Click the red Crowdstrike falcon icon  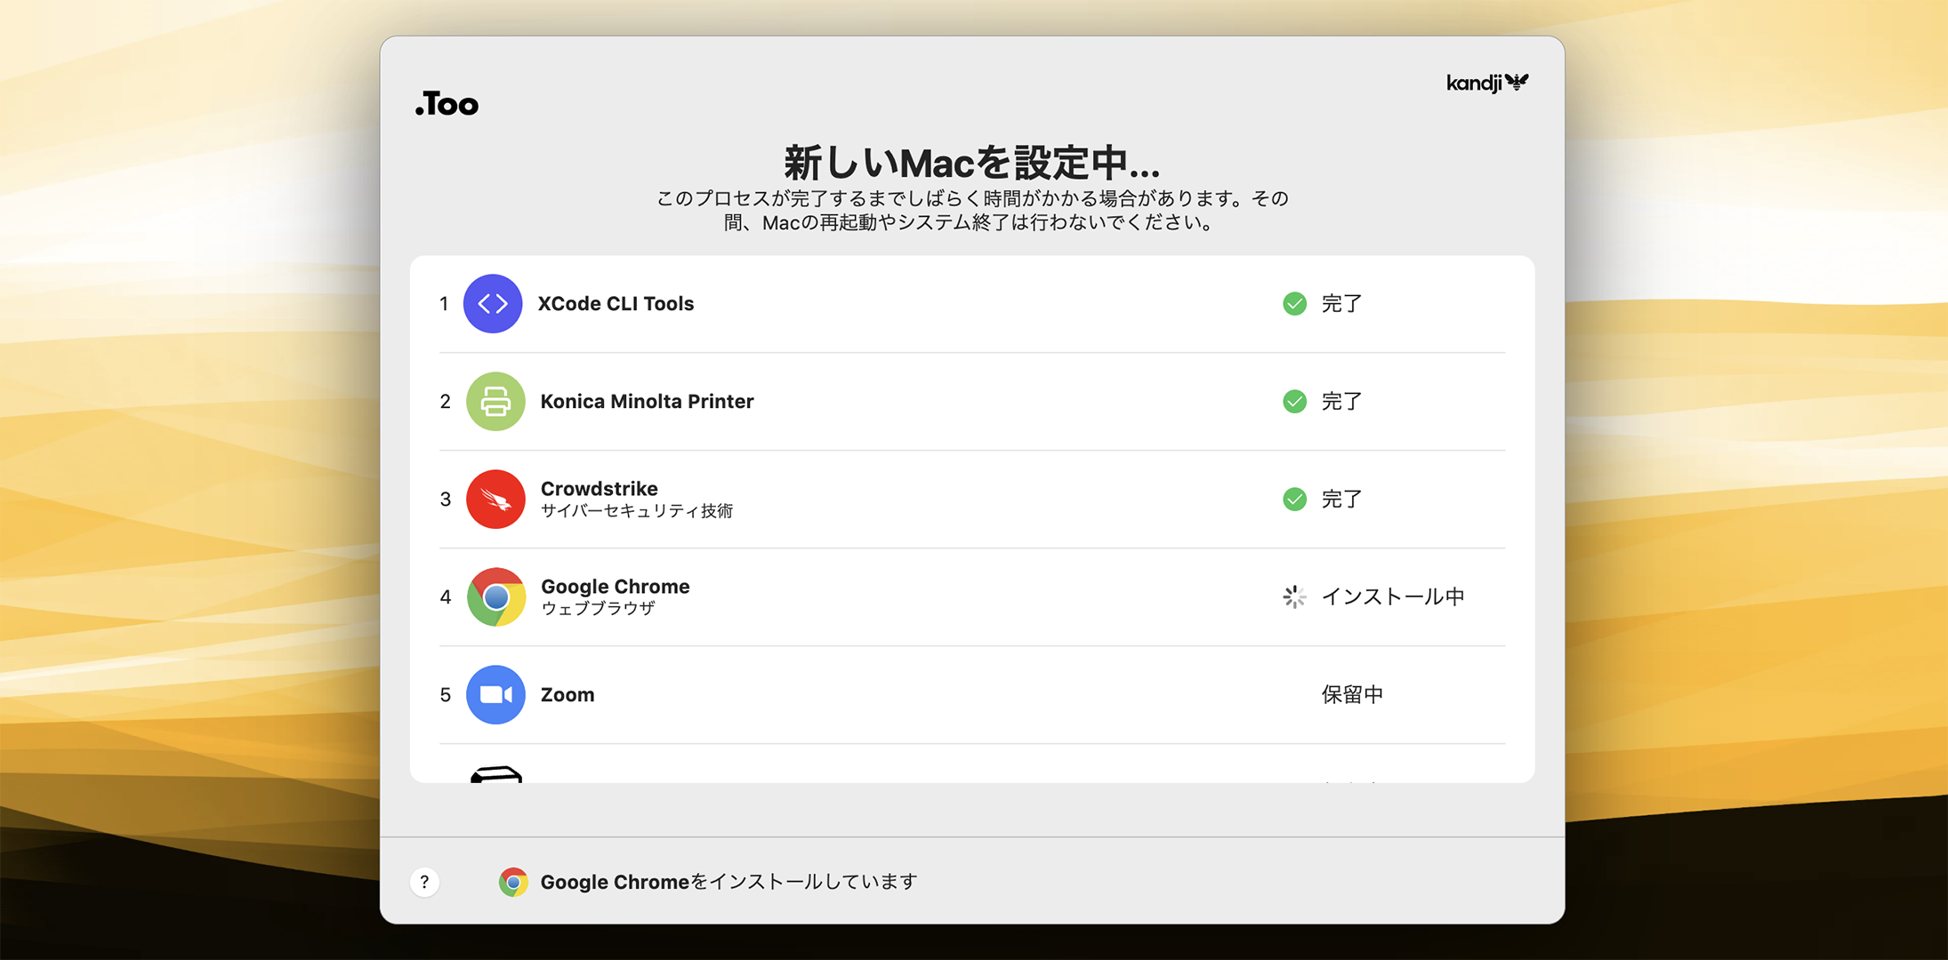495,499
